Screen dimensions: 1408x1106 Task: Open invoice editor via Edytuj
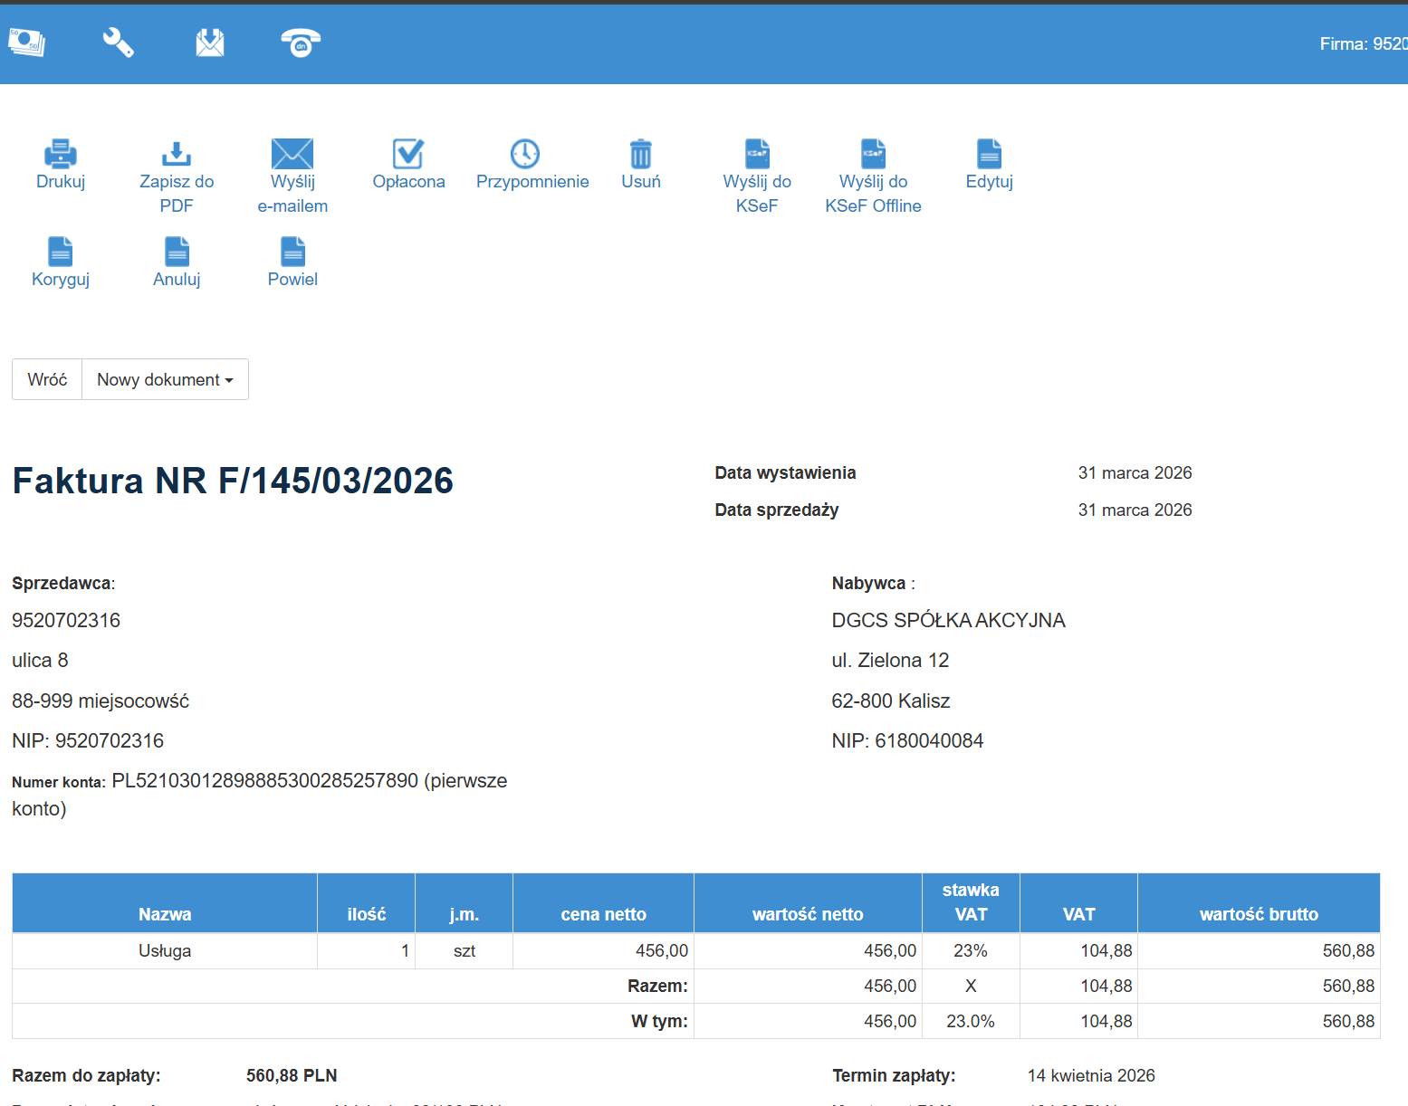point(989,154)
